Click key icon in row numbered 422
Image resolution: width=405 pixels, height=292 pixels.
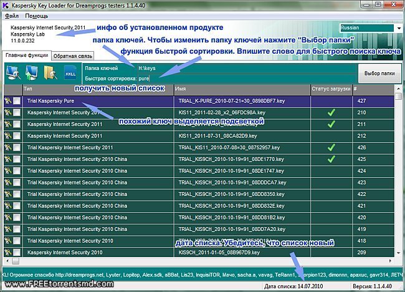pyautogui.click(x=7, y=194)
